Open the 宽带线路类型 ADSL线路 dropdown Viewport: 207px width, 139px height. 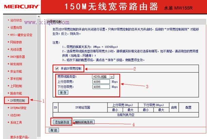click(x=103, y=77)
